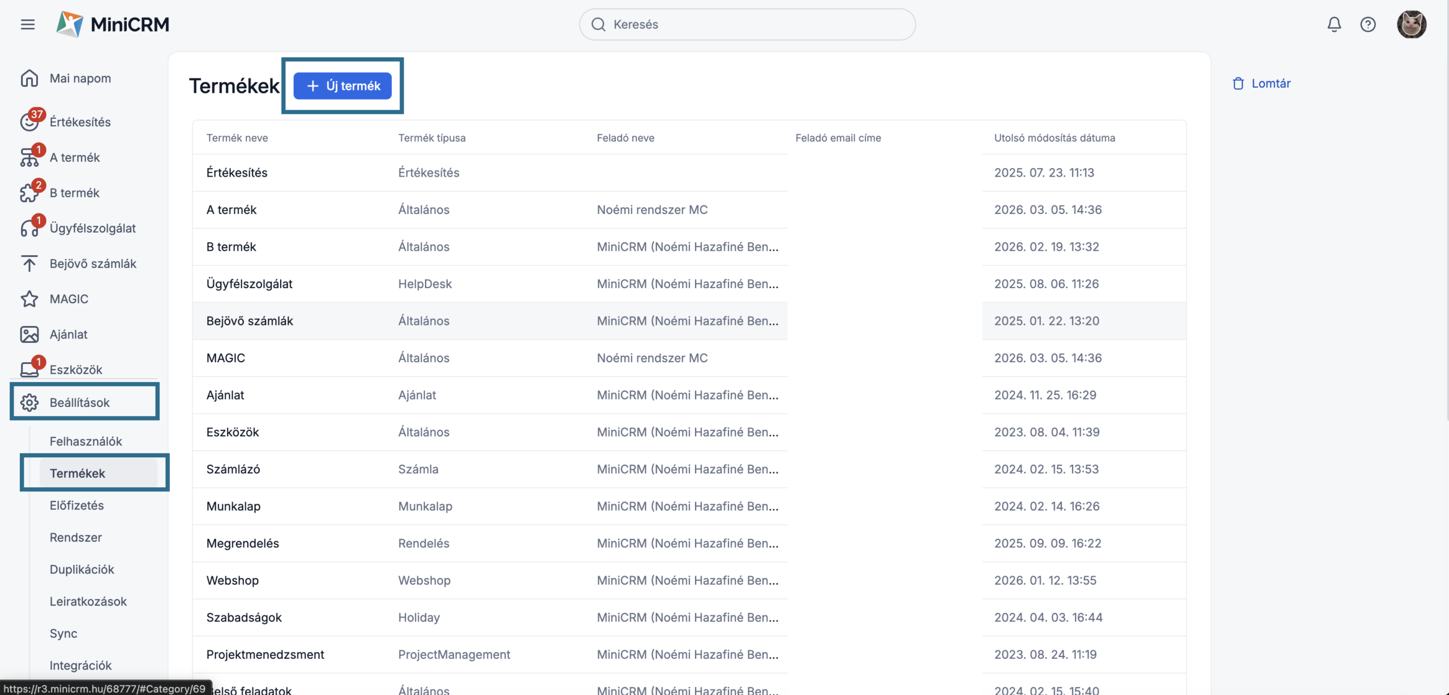Click the Mai napom home icon
The width and height of the screenshot is (1449, 695).
tap(29, 78)
